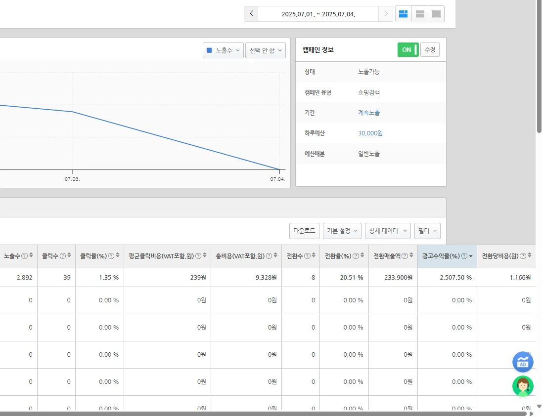The width and height of the screenshot is (542, 417).
Task: Click help icon next to 노출수 column
Action: 24,256
